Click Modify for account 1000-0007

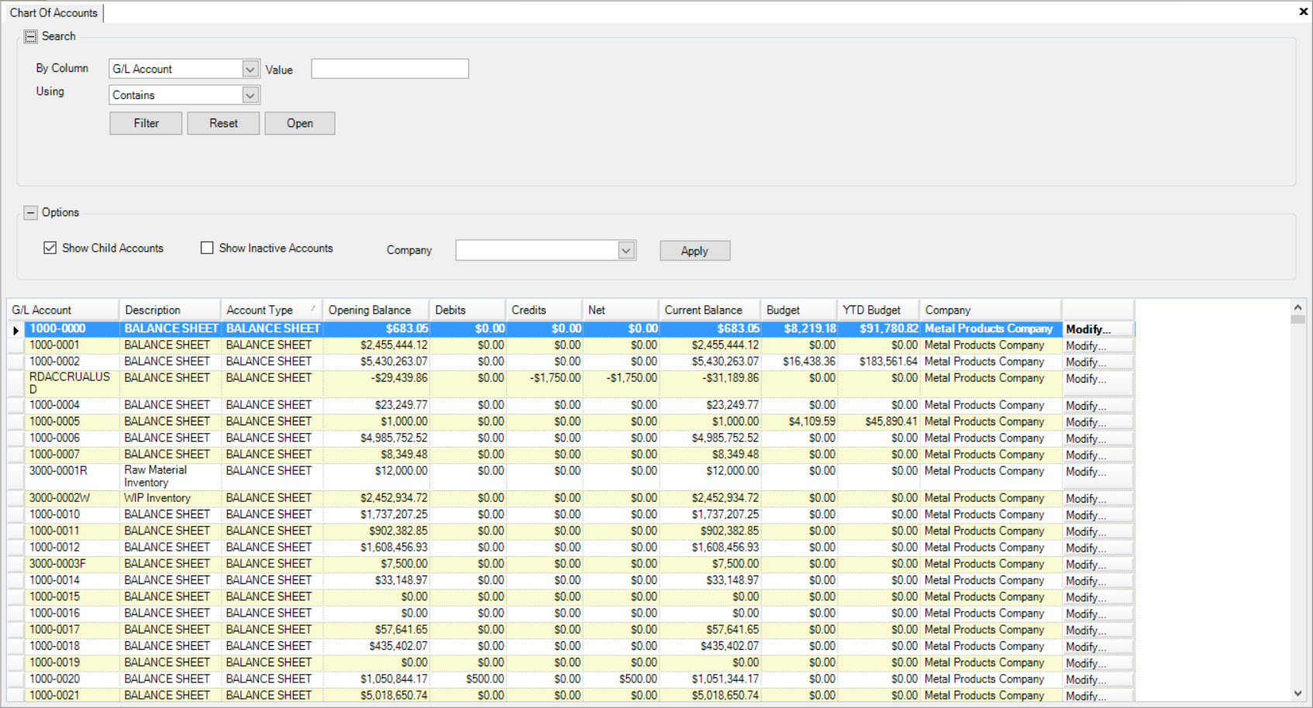[x=1098, y=455]
